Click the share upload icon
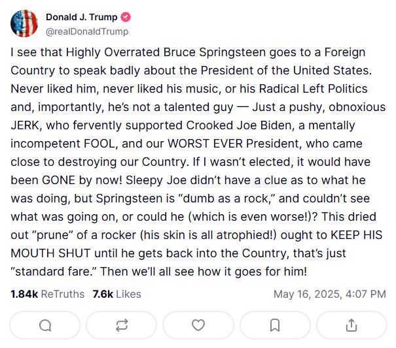This screenshot has height=348, width=396. point(351,324)
